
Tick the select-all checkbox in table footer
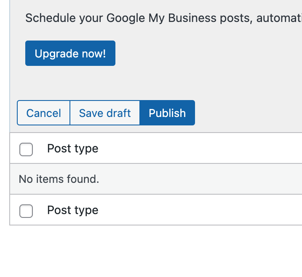pyautogui.click(x=26, y=211)
